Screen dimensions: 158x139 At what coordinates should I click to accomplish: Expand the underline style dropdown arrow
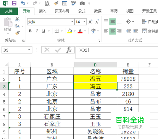[49, 31]
